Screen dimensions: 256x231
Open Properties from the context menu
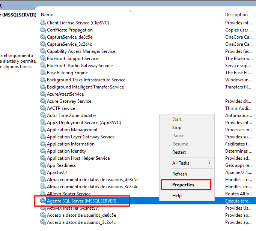(x=183, y=185)
